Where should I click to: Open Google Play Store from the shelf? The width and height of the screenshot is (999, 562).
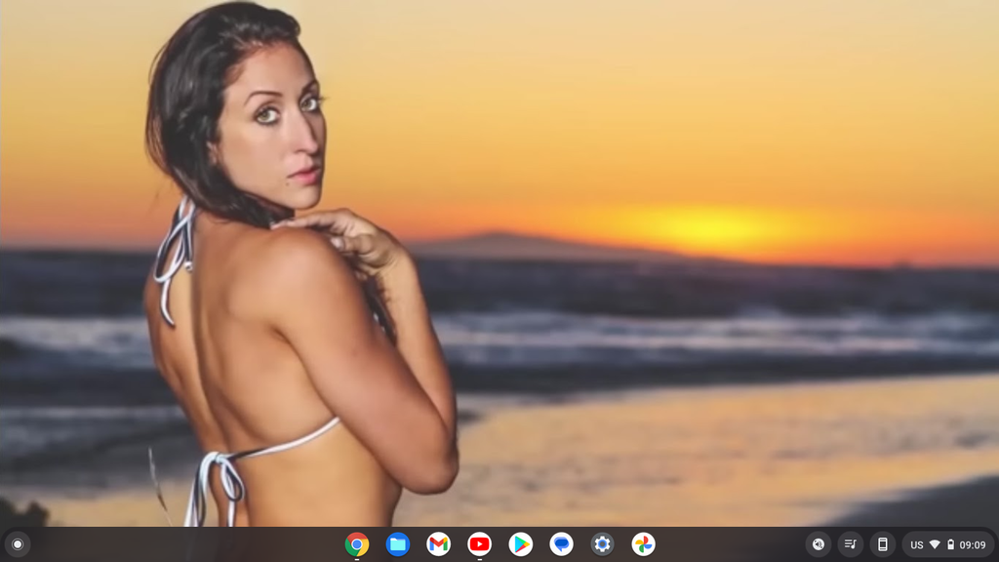pos(521,544)
